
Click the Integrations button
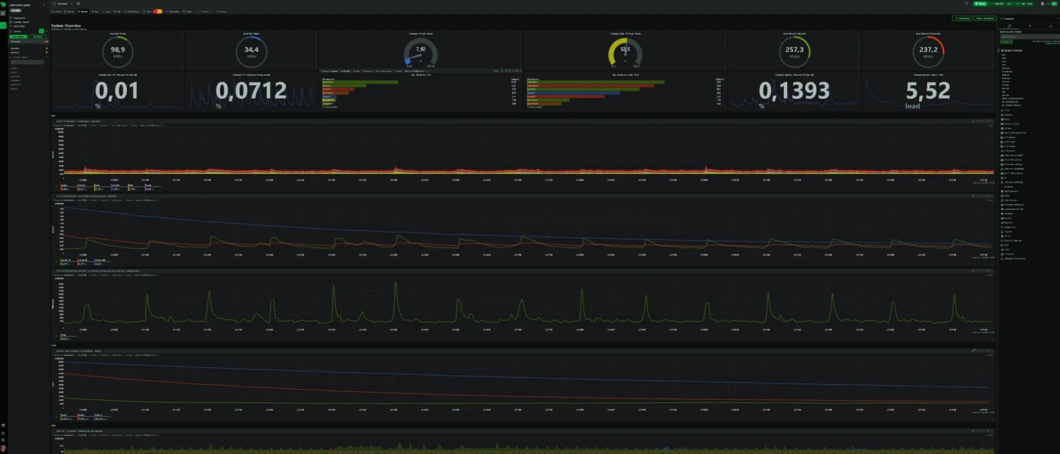[962, 18]
